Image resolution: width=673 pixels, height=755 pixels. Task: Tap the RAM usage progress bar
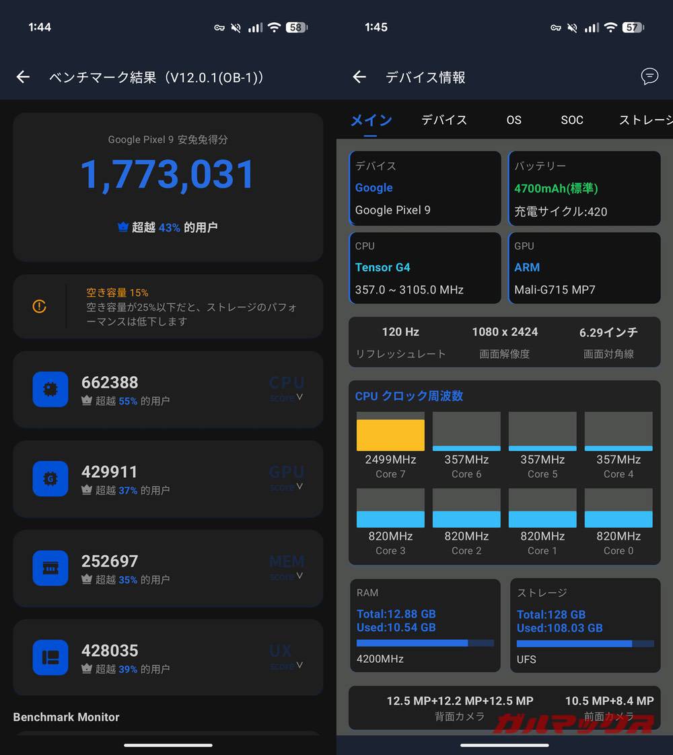click(x=425, y=643)
